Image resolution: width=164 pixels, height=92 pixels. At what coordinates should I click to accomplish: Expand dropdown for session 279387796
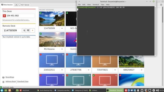click(x=89, y=70)
